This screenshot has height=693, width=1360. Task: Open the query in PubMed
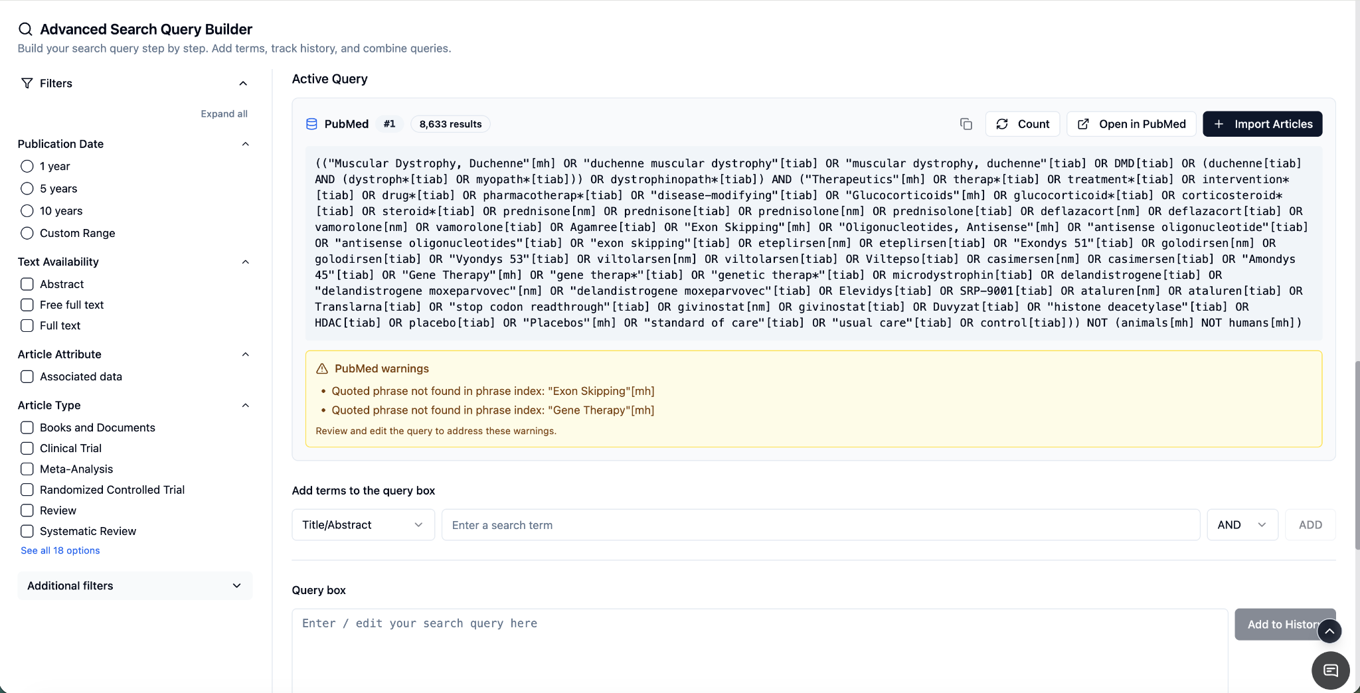coord(1132,124)
